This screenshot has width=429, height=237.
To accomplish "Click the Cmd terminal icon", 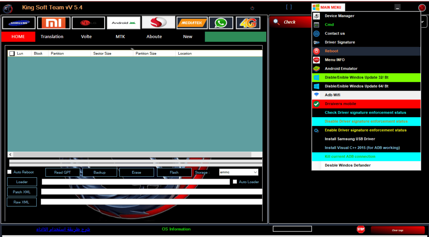I will [316, 25].
